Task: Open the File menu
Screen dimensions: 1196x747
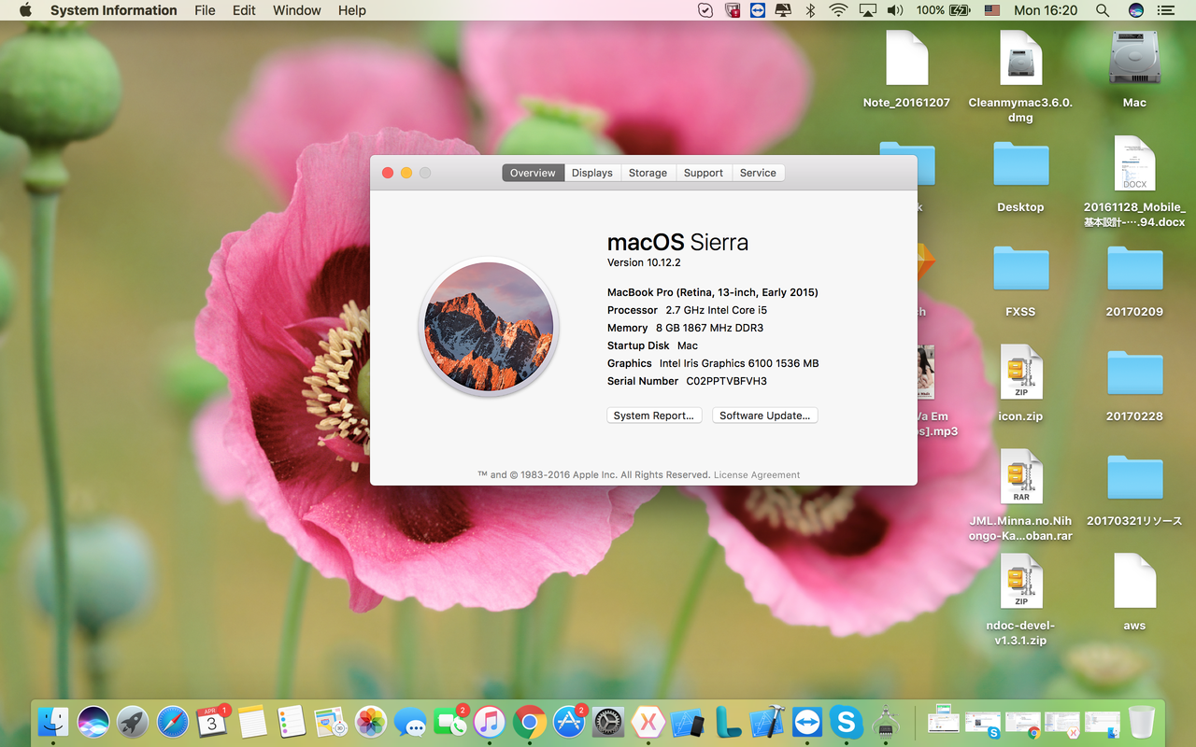Action: [205, 10]
